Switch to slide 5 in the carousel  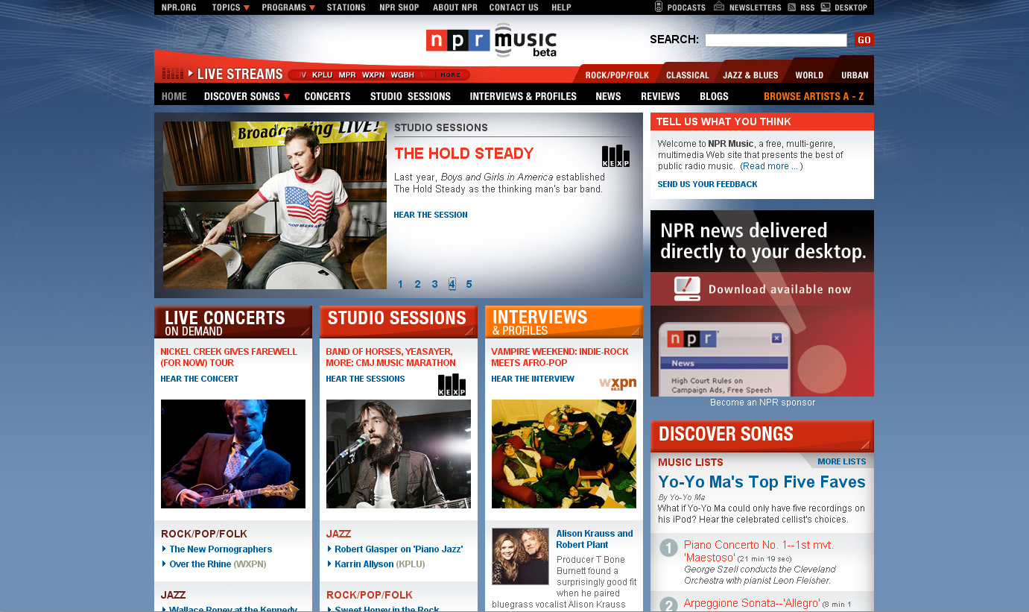469,284
